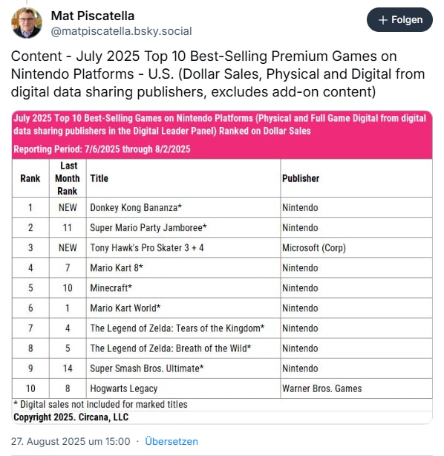
Task: Translate the post via Übersetzen
Action: [172, 441]
